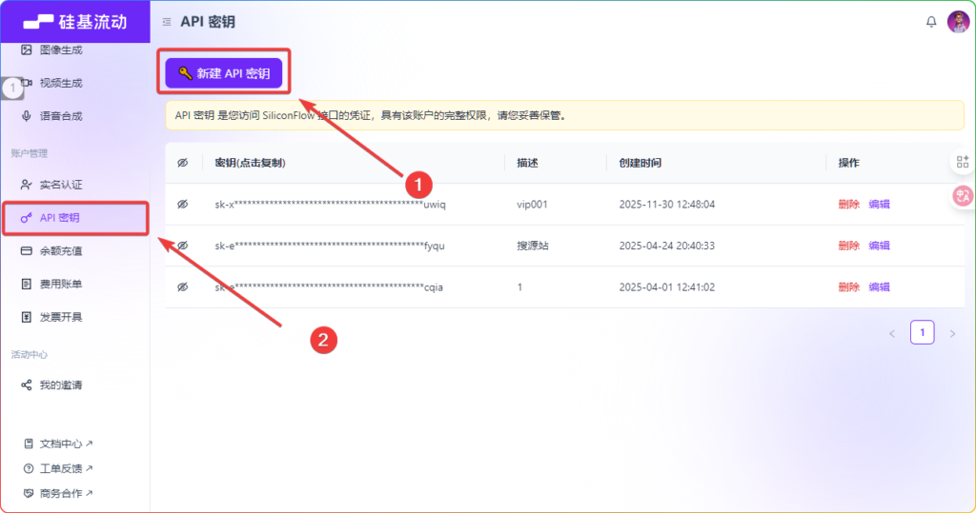Copy the key ending in cqia
Viewport: 976px width, 513px height.
pyautogui.click(x=329, y=286)
